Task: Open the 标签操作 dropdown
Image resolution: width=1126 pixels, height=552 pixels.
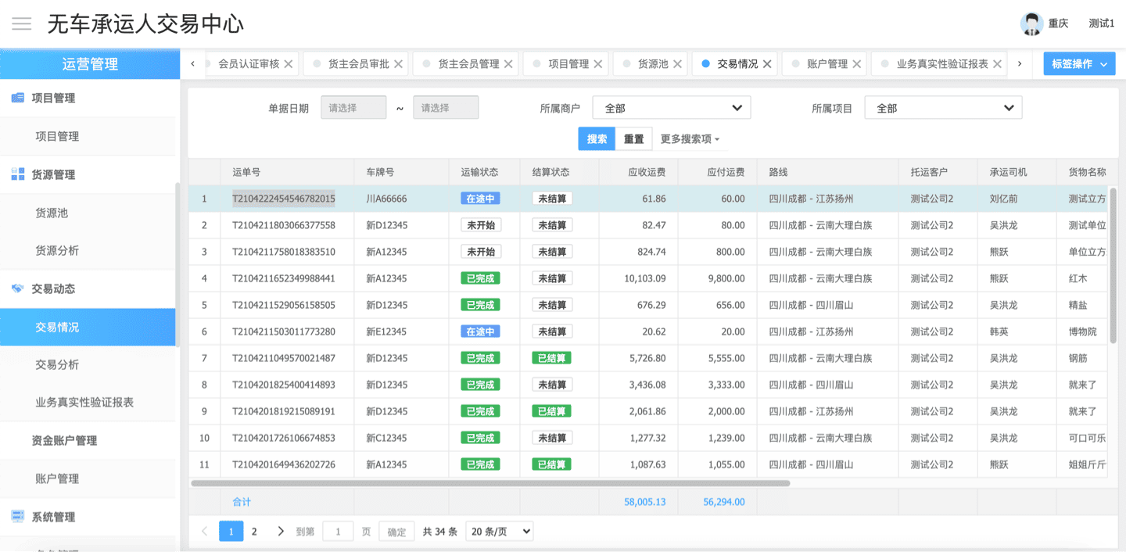Action: (1079, 64)
